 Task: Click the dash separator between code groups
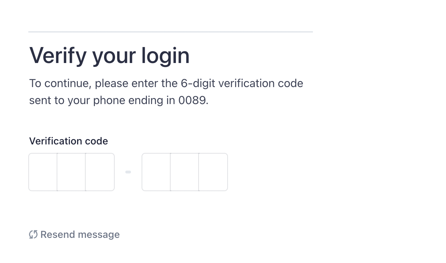point(128,172)
